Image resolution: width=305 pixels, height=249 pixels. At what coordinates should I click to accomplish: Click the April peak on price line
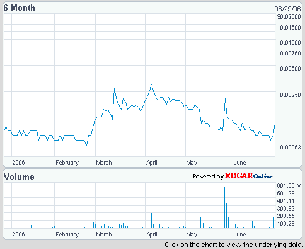(x=151, y=84)
